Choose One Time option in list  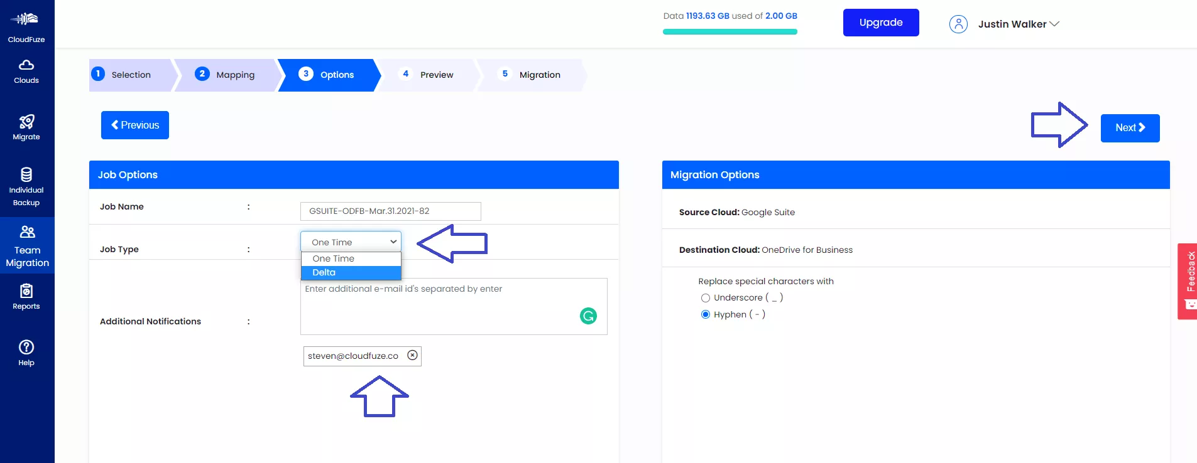point(351,258)
